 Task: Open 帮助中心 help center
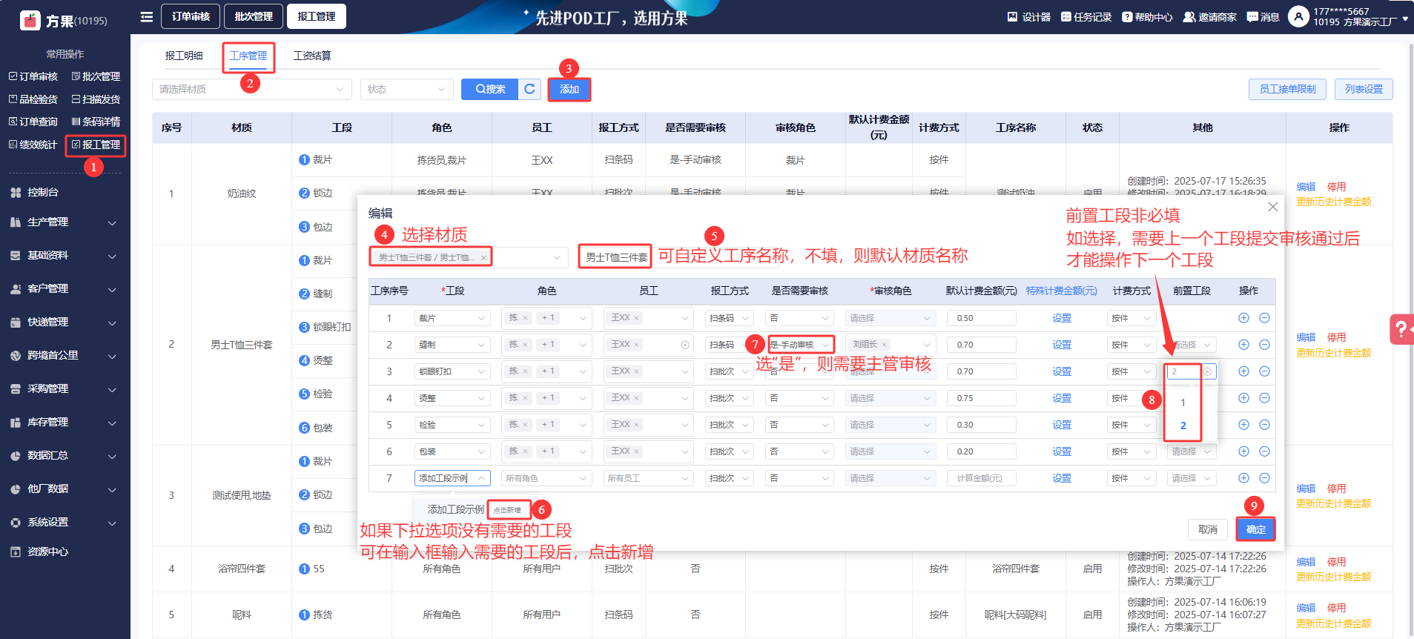tap(1147, 16)
